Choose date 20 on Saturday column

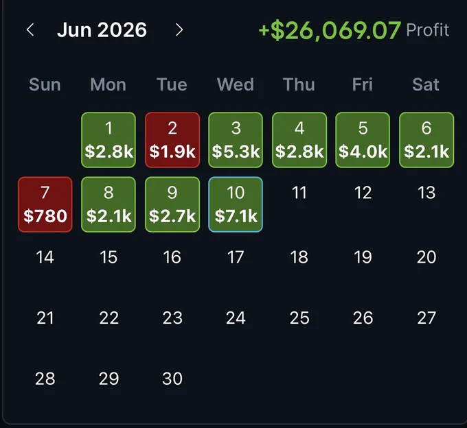pyautogui.click(x=426, y=257)
